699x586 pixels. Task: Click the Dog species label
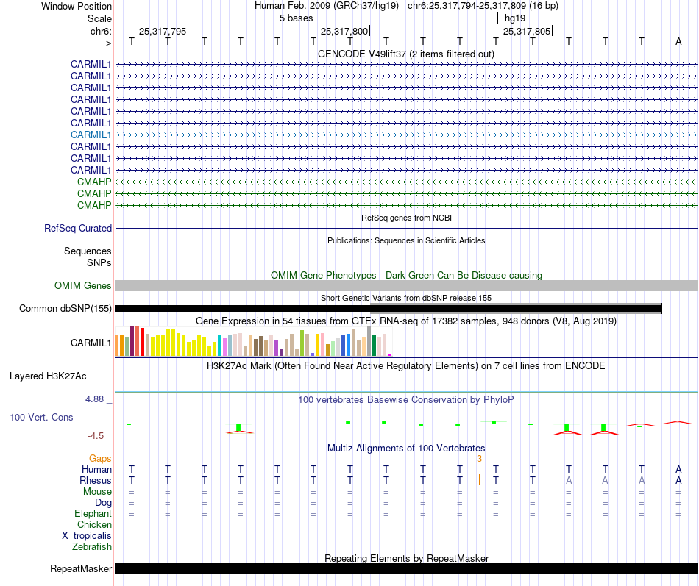click(103, 503)
